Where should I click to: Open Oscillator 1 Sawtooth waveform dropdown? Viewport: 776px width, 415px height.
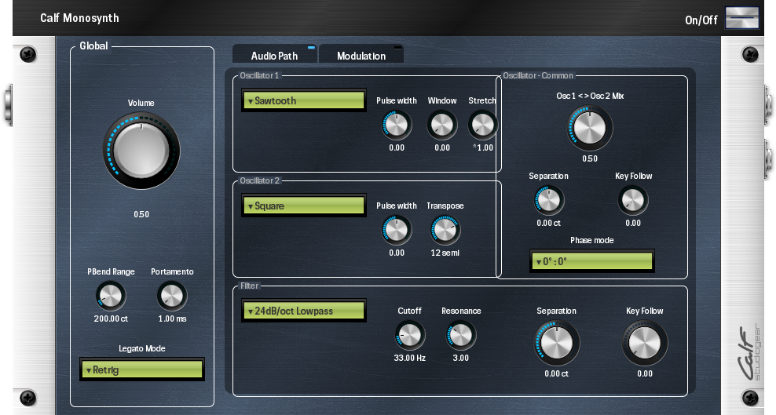coord(304,100)
